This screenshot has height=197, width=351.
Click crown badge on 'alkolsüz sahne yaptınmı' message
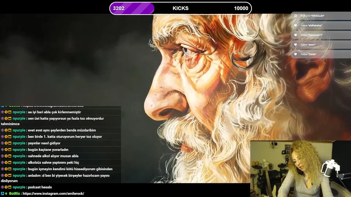coord(10,163)
